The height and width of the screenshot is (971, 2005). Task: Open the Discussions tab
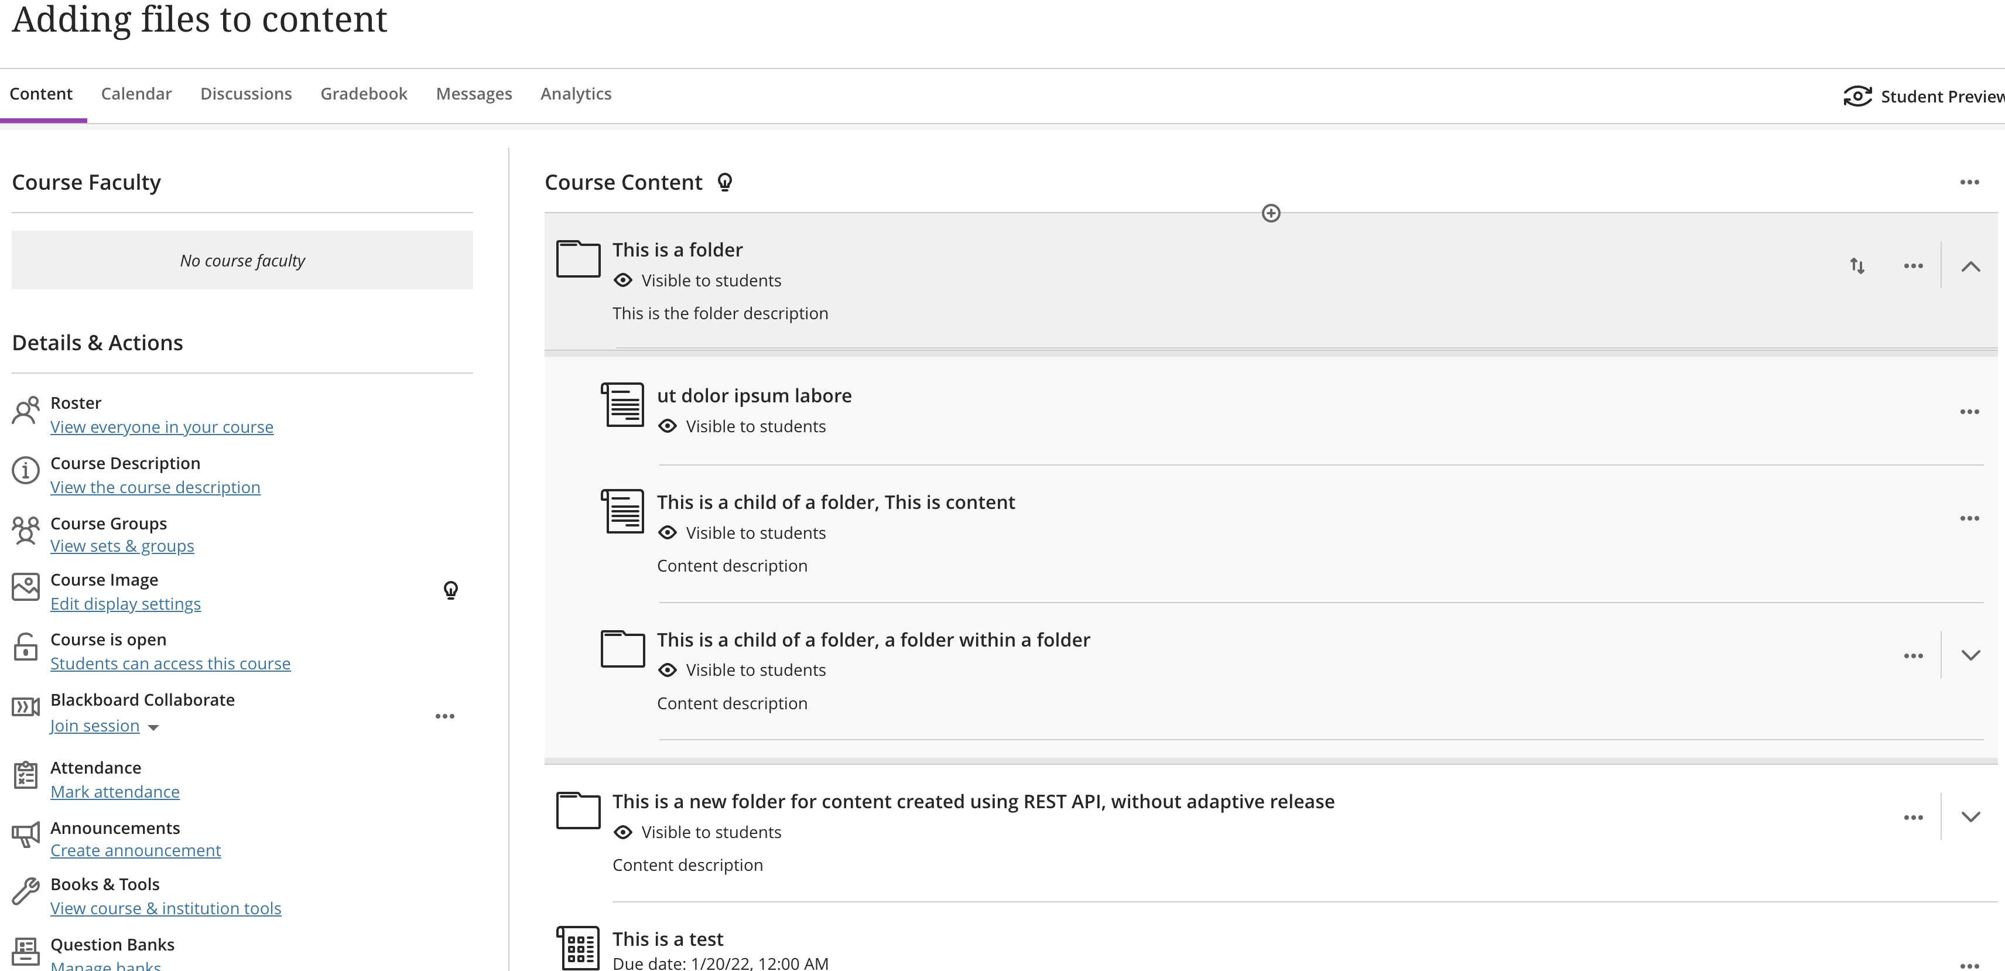[246, 94]
